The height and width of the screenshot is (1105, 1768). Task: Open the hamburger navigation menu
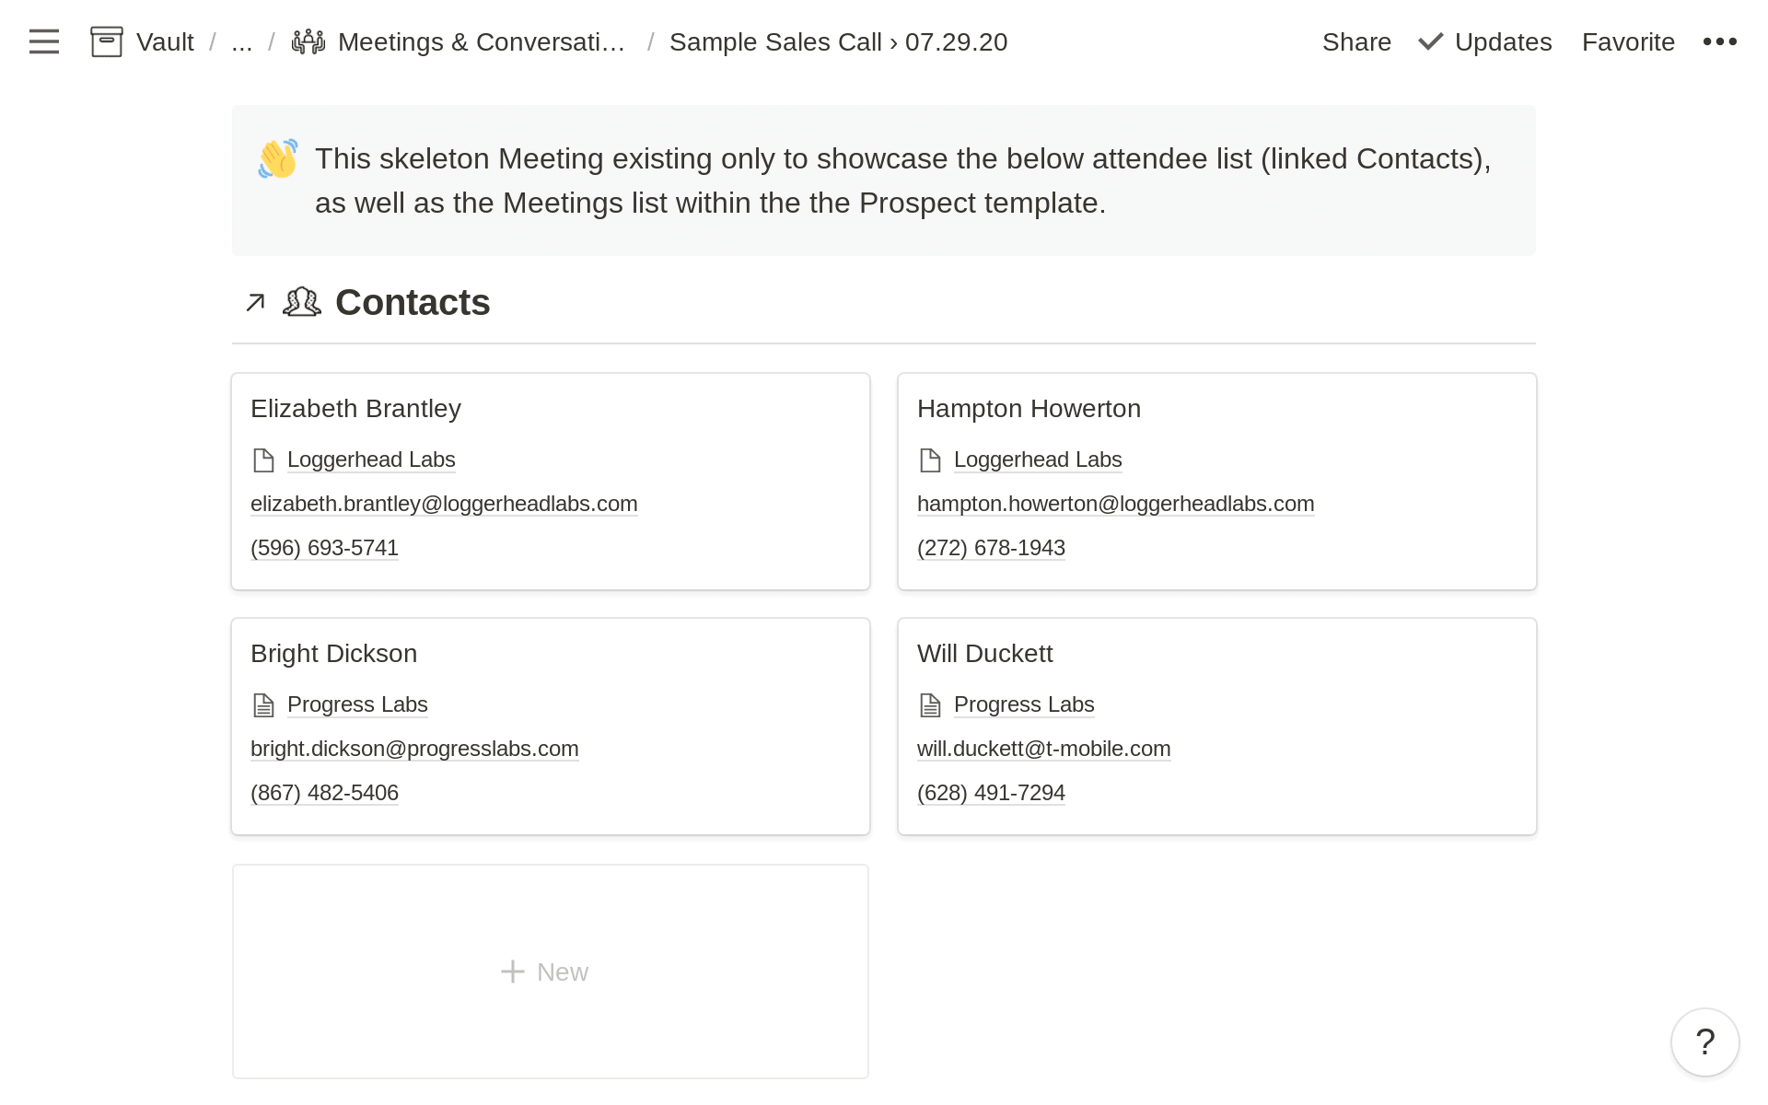pos(43,41)
